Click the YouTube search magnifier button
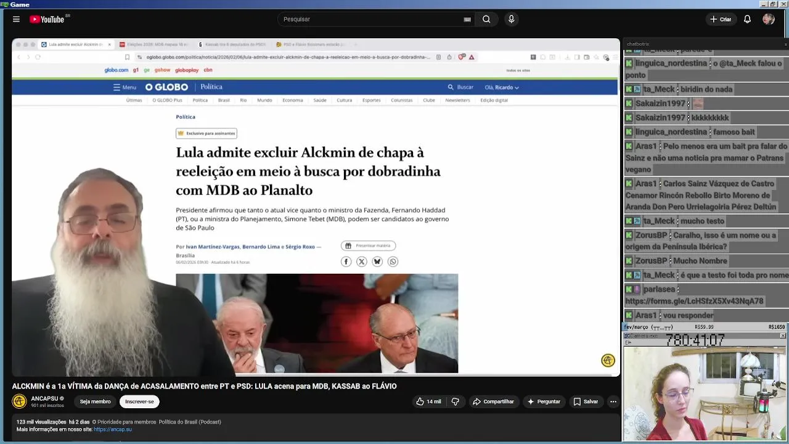This screenshot has width=789, height=444. (486, 19)
